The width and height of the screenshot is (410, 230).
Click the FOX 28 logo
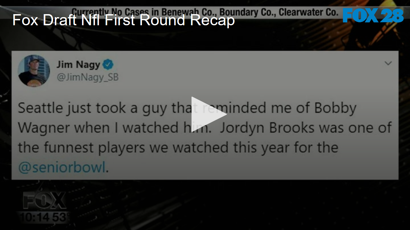(x=373, y=16)
